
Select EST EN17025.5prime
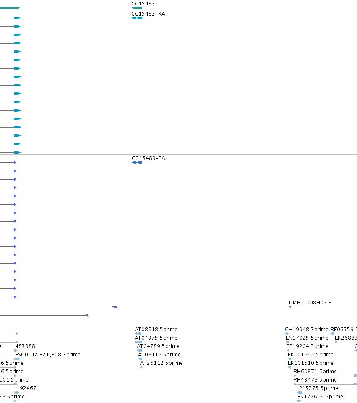pyautogui.click(x=307, y=338)
